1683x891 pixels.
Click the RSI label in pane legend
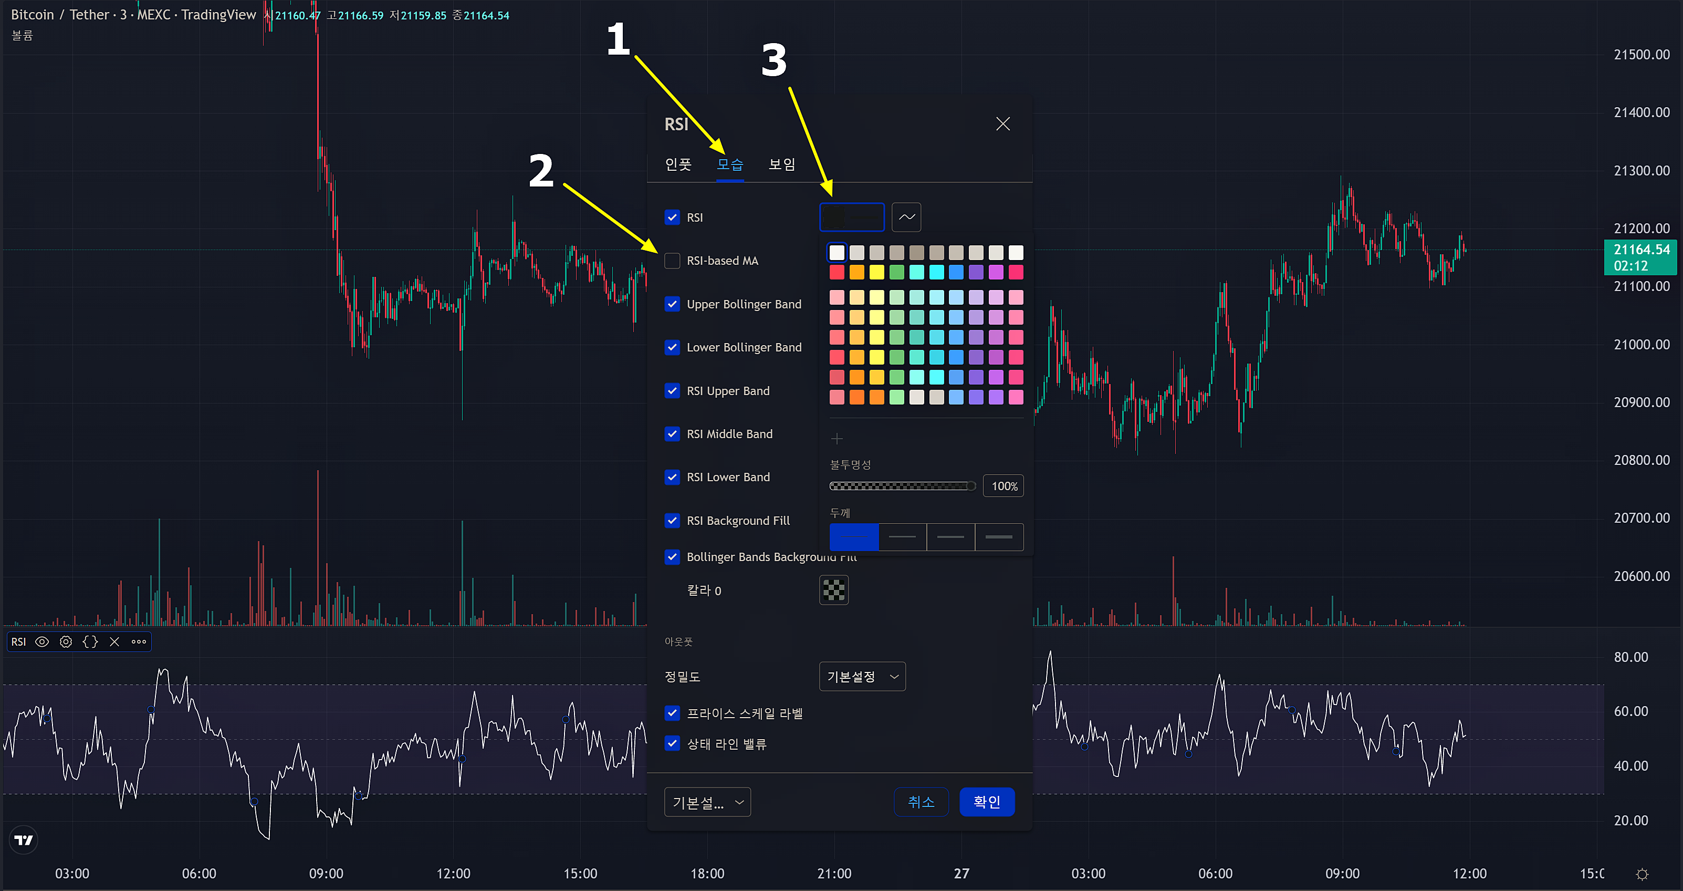click(18, 642)
